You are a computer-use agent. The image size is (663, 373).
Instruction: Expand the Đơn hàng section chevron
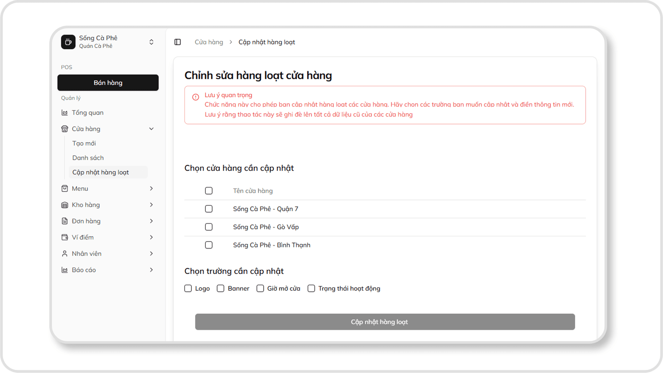pyautogui.click(x=151, y=221)
